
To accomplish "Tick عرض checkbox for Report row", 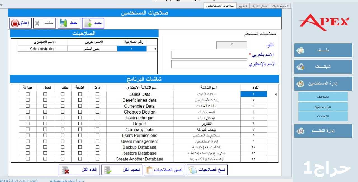I will [x=97, y=124].
